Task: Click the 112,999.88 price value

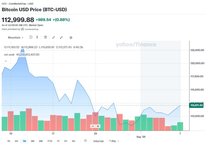Action: (x=18, y=20)
